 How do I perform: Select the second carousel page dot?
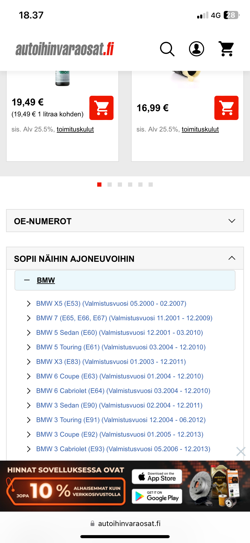[110, 185]
